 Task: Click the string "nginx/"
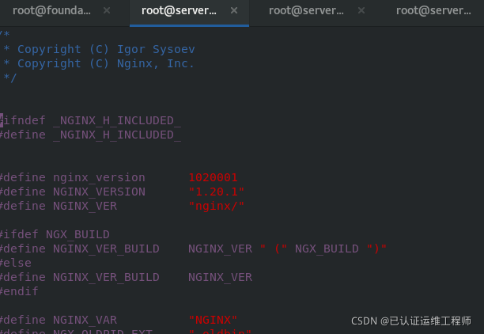pos(217,206)
